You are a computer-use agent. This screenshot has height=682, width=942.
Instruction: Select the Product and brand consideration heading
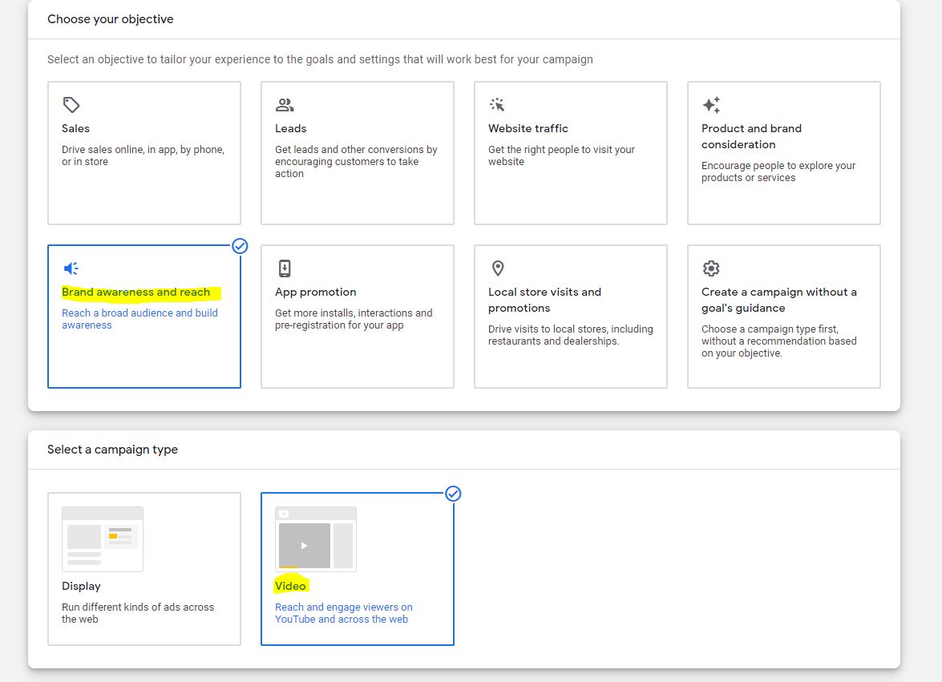751,136
